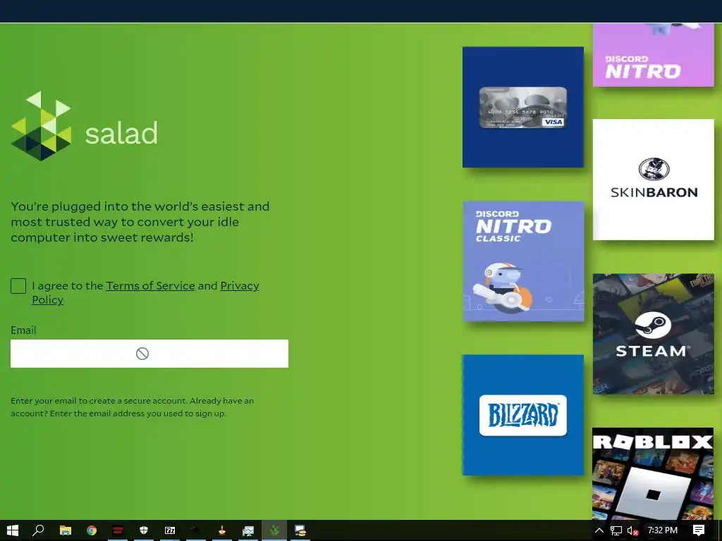Click the red-striped app taskbar icon

118,530
